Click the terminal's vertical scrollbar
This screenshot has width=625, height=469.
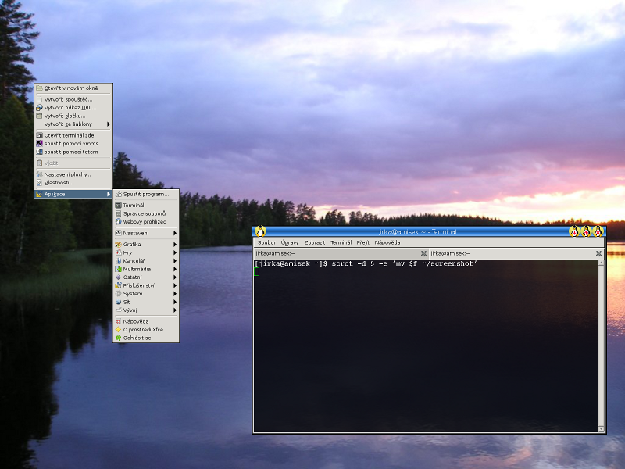tap(601, 344)
